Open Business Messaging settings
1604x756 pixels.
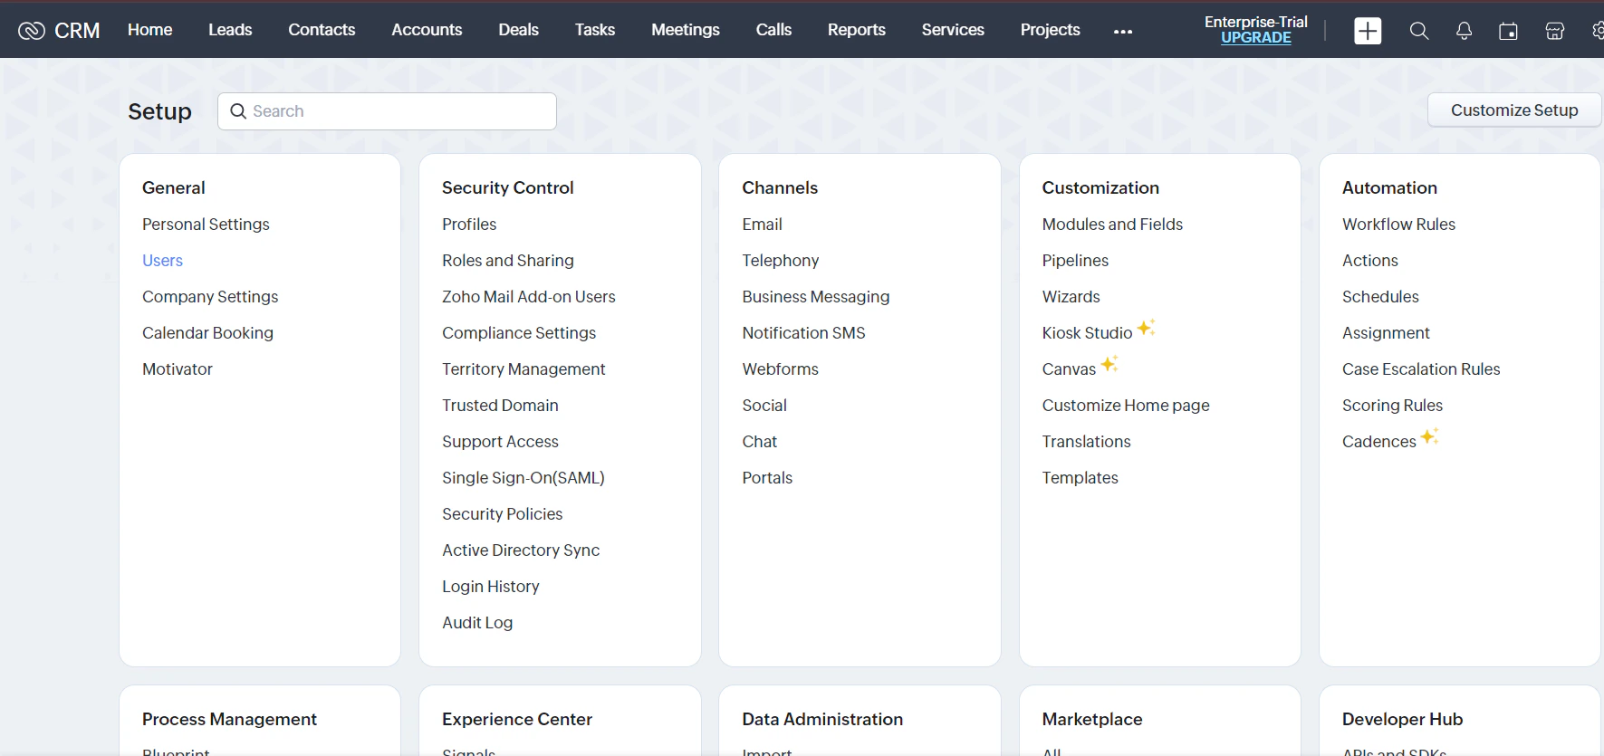pos(816,297)
